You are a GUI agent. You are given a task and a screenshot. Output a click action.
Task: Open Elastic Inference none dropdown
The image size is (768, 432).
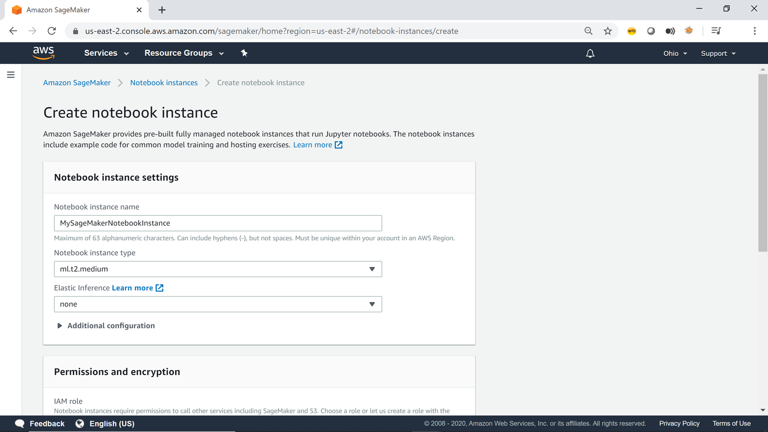click(218, 304)
